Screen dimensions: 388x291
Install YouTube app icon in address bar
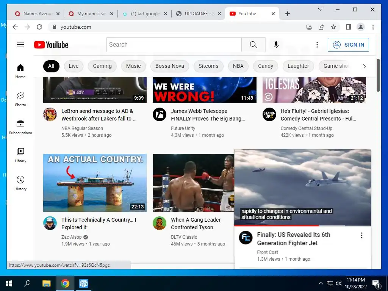309,27
